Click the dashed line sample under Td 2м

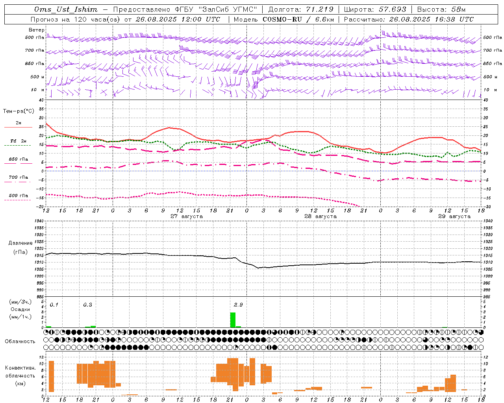pos(18,145)
